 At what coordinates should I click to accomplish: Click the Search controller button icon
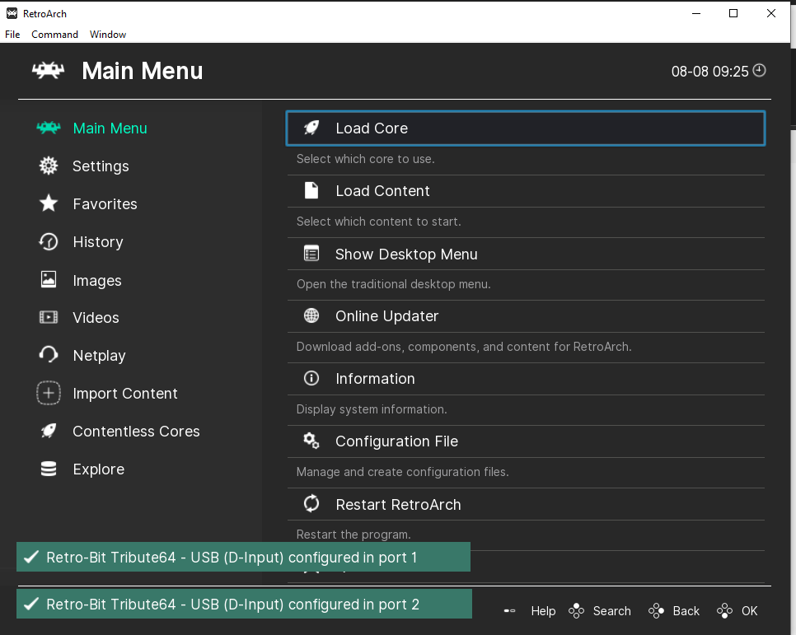[576, 610]
